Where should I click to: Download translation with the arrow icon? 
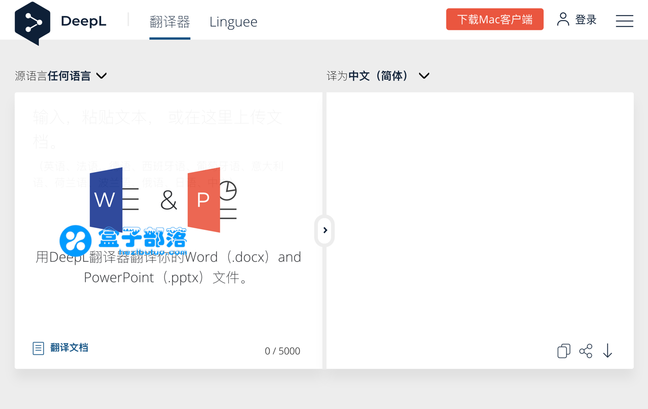(607, 351)
